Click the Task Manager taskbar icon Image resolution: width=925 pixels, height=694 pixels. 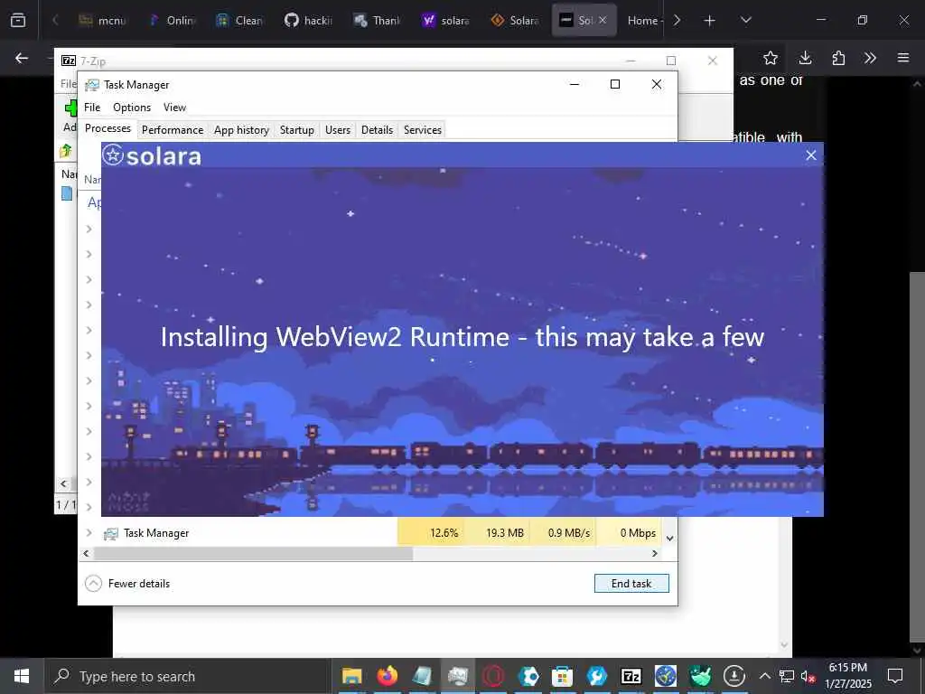point(457,676)
